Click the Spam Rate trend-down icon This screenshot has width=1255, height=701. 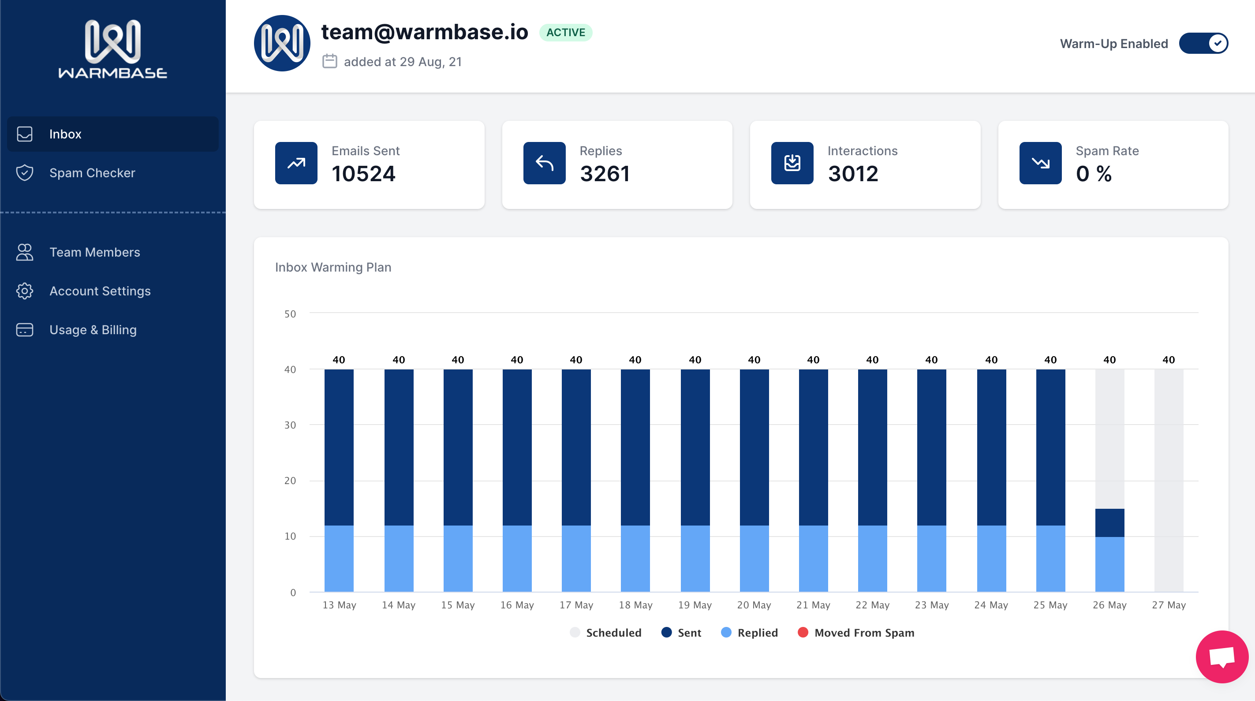tap(1040, 163)
